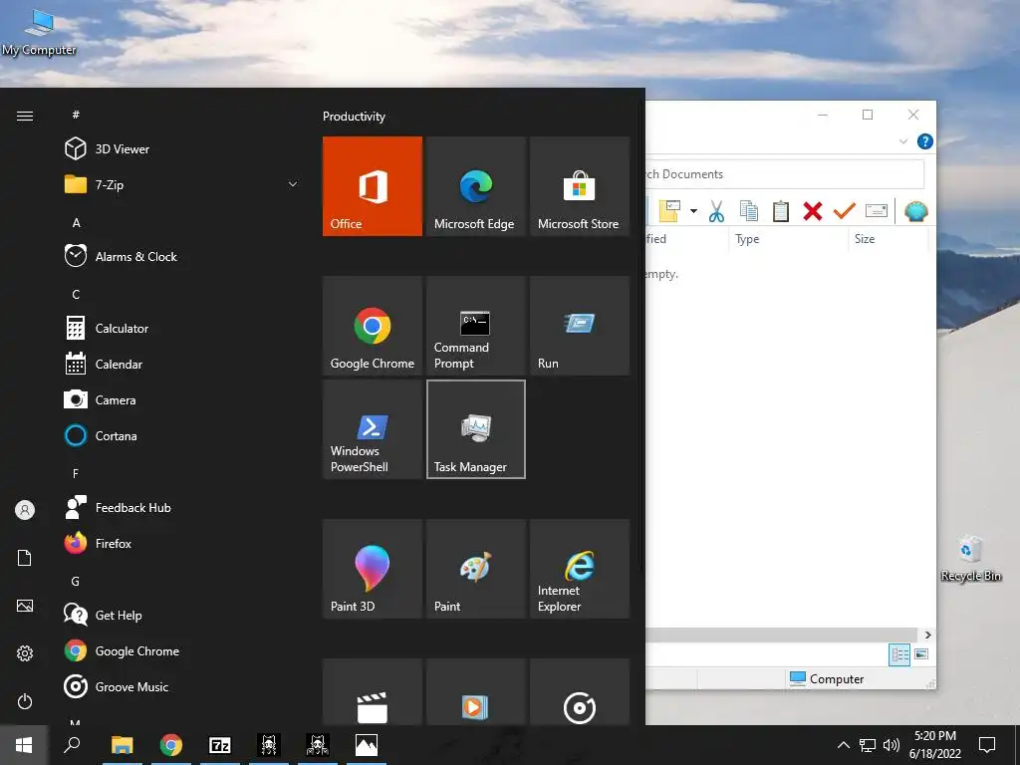The width and height of the screenshot is (1020, 765).
Task: Shell icon in file window toolbar
Action: [x=916, y=211]
